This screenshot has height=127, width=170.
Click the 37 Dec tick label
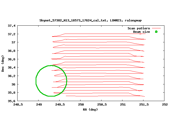[x=14, y=42]
